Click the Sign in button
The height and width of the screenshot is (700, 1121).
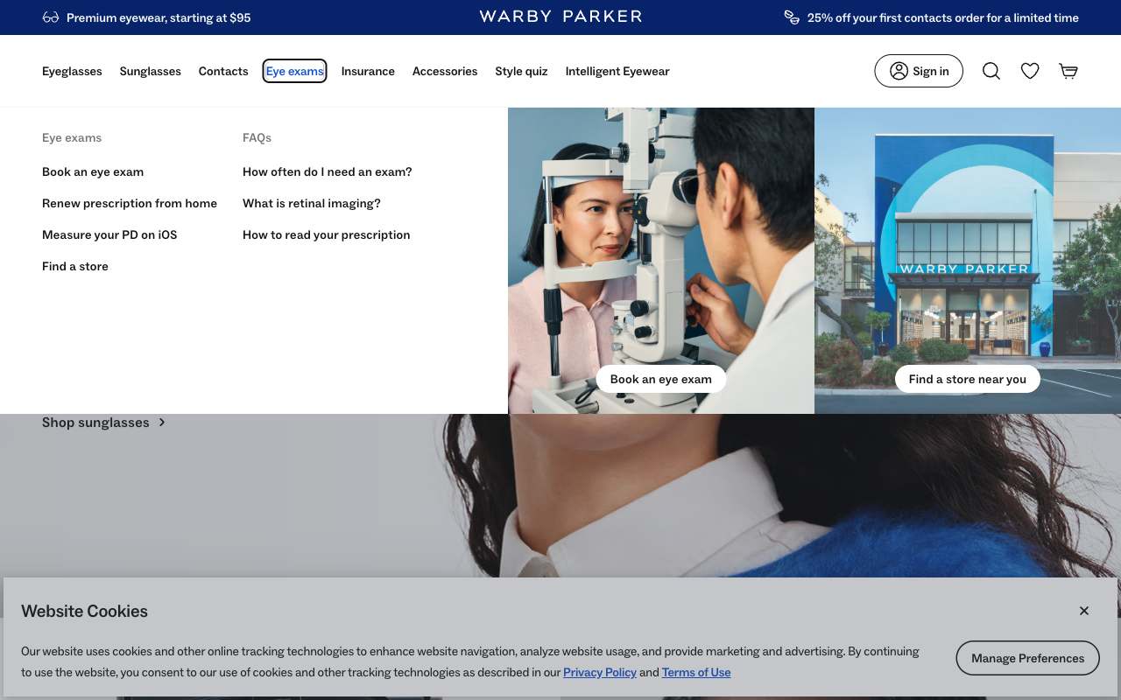(919, 71)
